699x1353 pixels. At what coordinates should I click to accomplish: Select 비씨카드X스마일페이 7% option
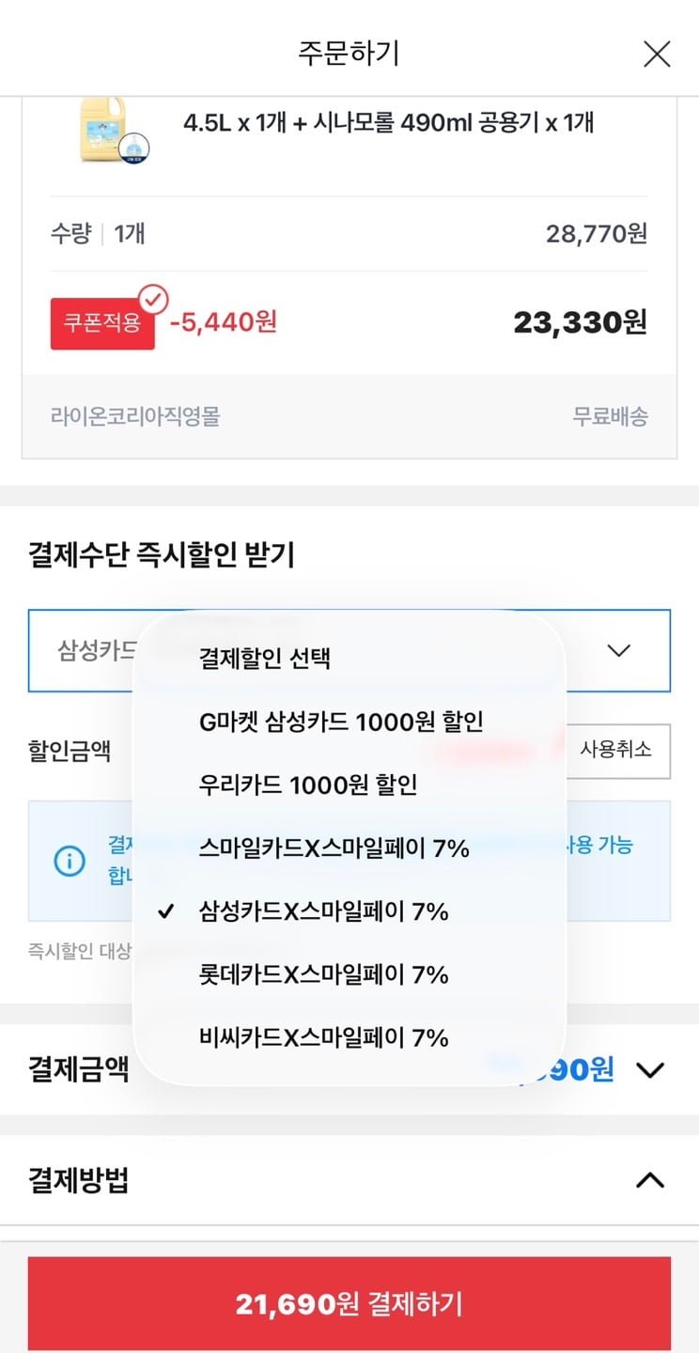click(323, 1037)
